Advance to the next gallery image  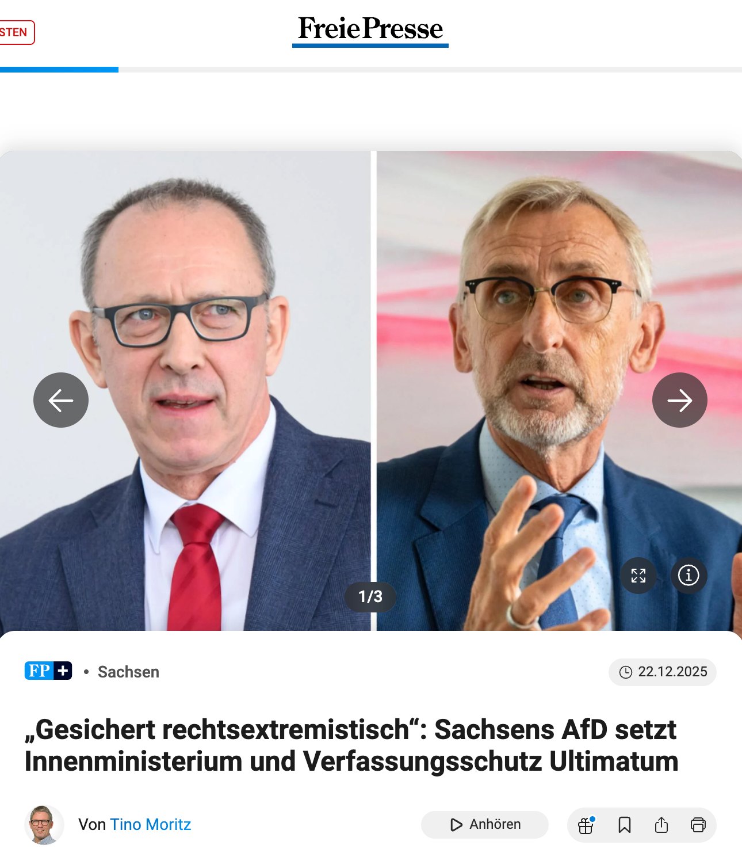(680, 400)
